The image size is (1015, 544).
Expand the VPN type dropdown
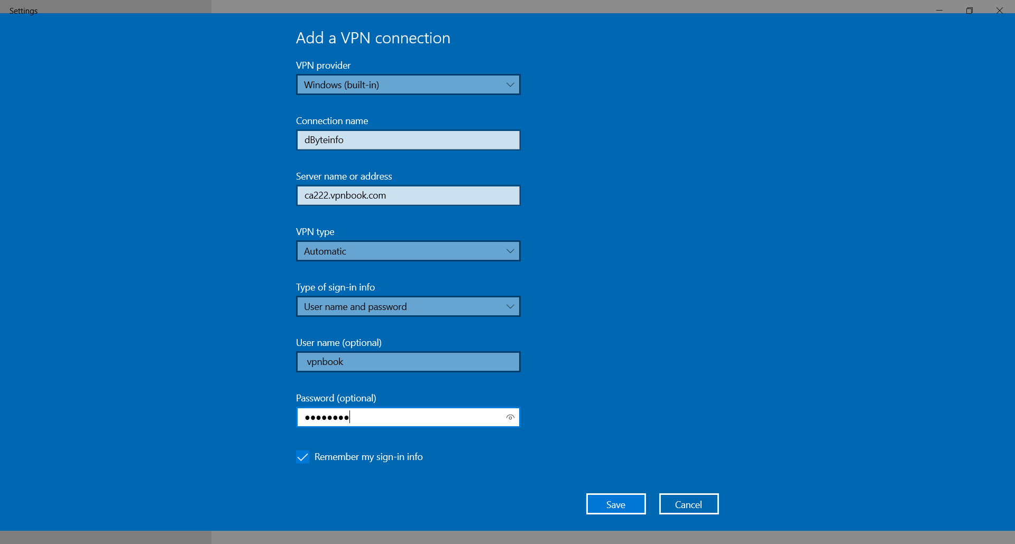408,251
